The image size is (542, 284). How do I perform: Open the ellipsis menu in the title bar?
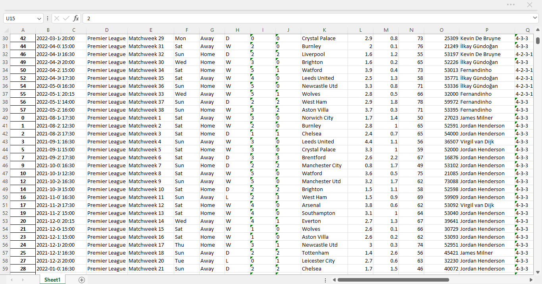pyautogui.click(x=511, y=4)
